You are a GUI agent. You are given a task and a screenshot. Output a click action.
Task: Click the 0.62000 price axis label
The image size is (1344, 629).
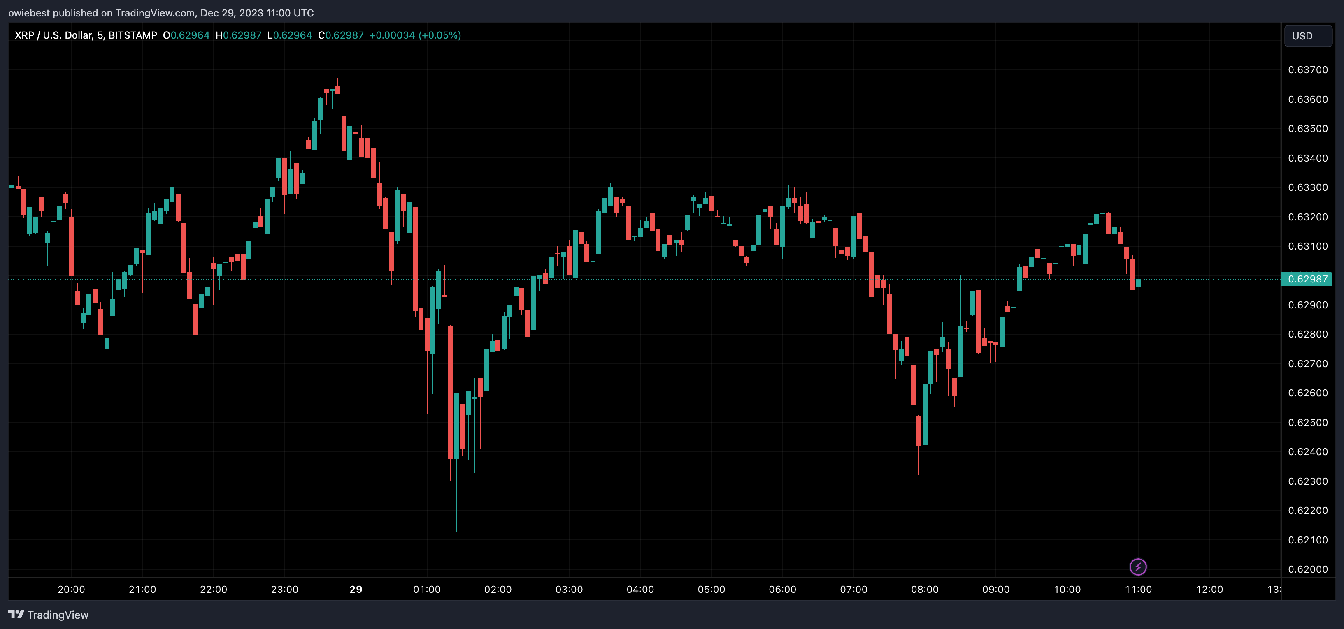coord(1307,569)
